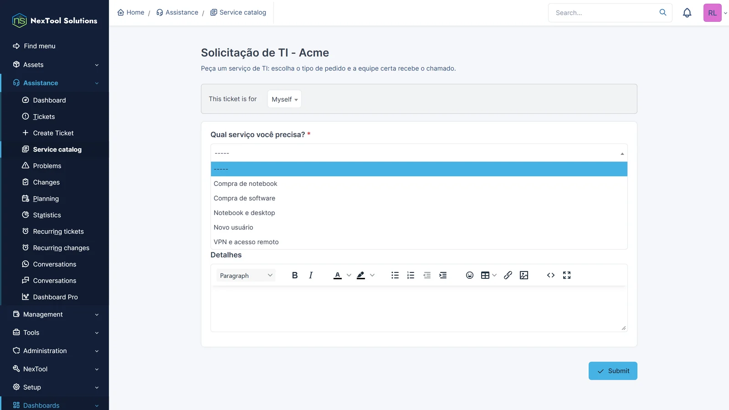Insert a bullet list
Viewport: 729px width, 410px height.
point(395,275)
